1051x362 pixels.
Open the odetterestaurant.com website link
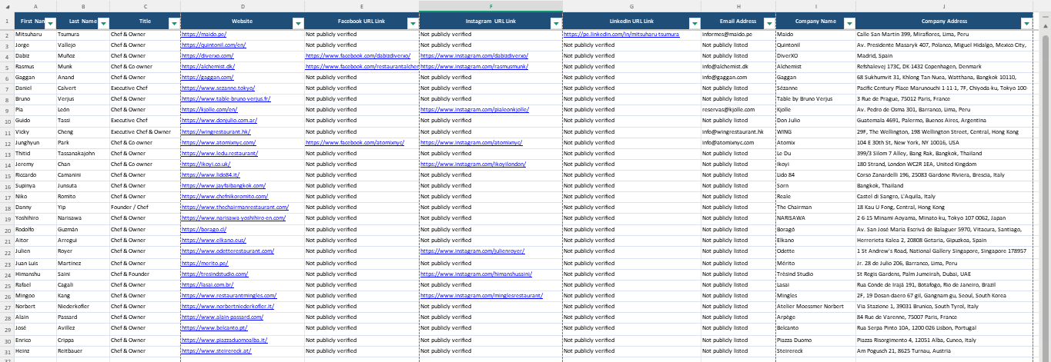click(228, 251)
